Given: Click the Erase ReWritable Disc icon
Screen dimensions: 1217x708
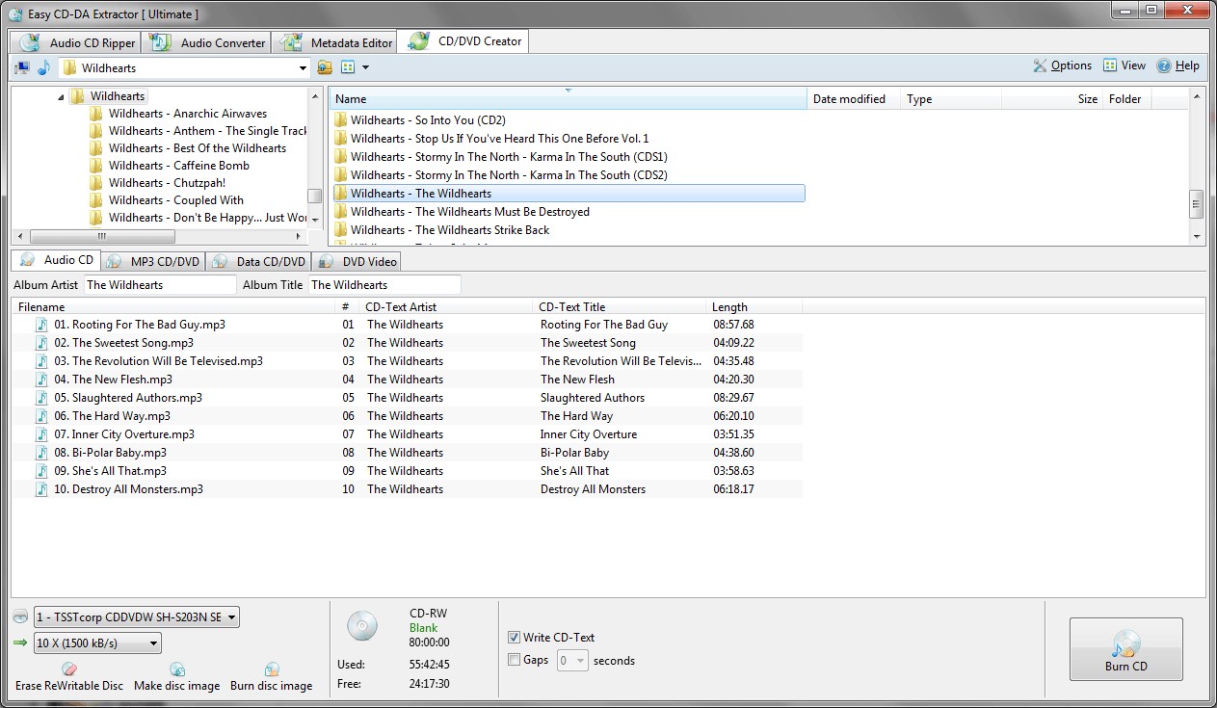Looking at the screenshot, I should click(69, 669).
